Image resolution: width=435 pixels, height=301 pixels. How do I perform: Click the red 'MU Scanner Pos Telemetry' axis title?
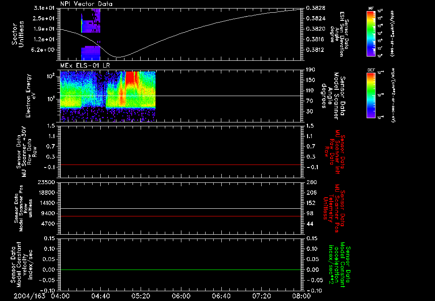click(x=334, y=208)
